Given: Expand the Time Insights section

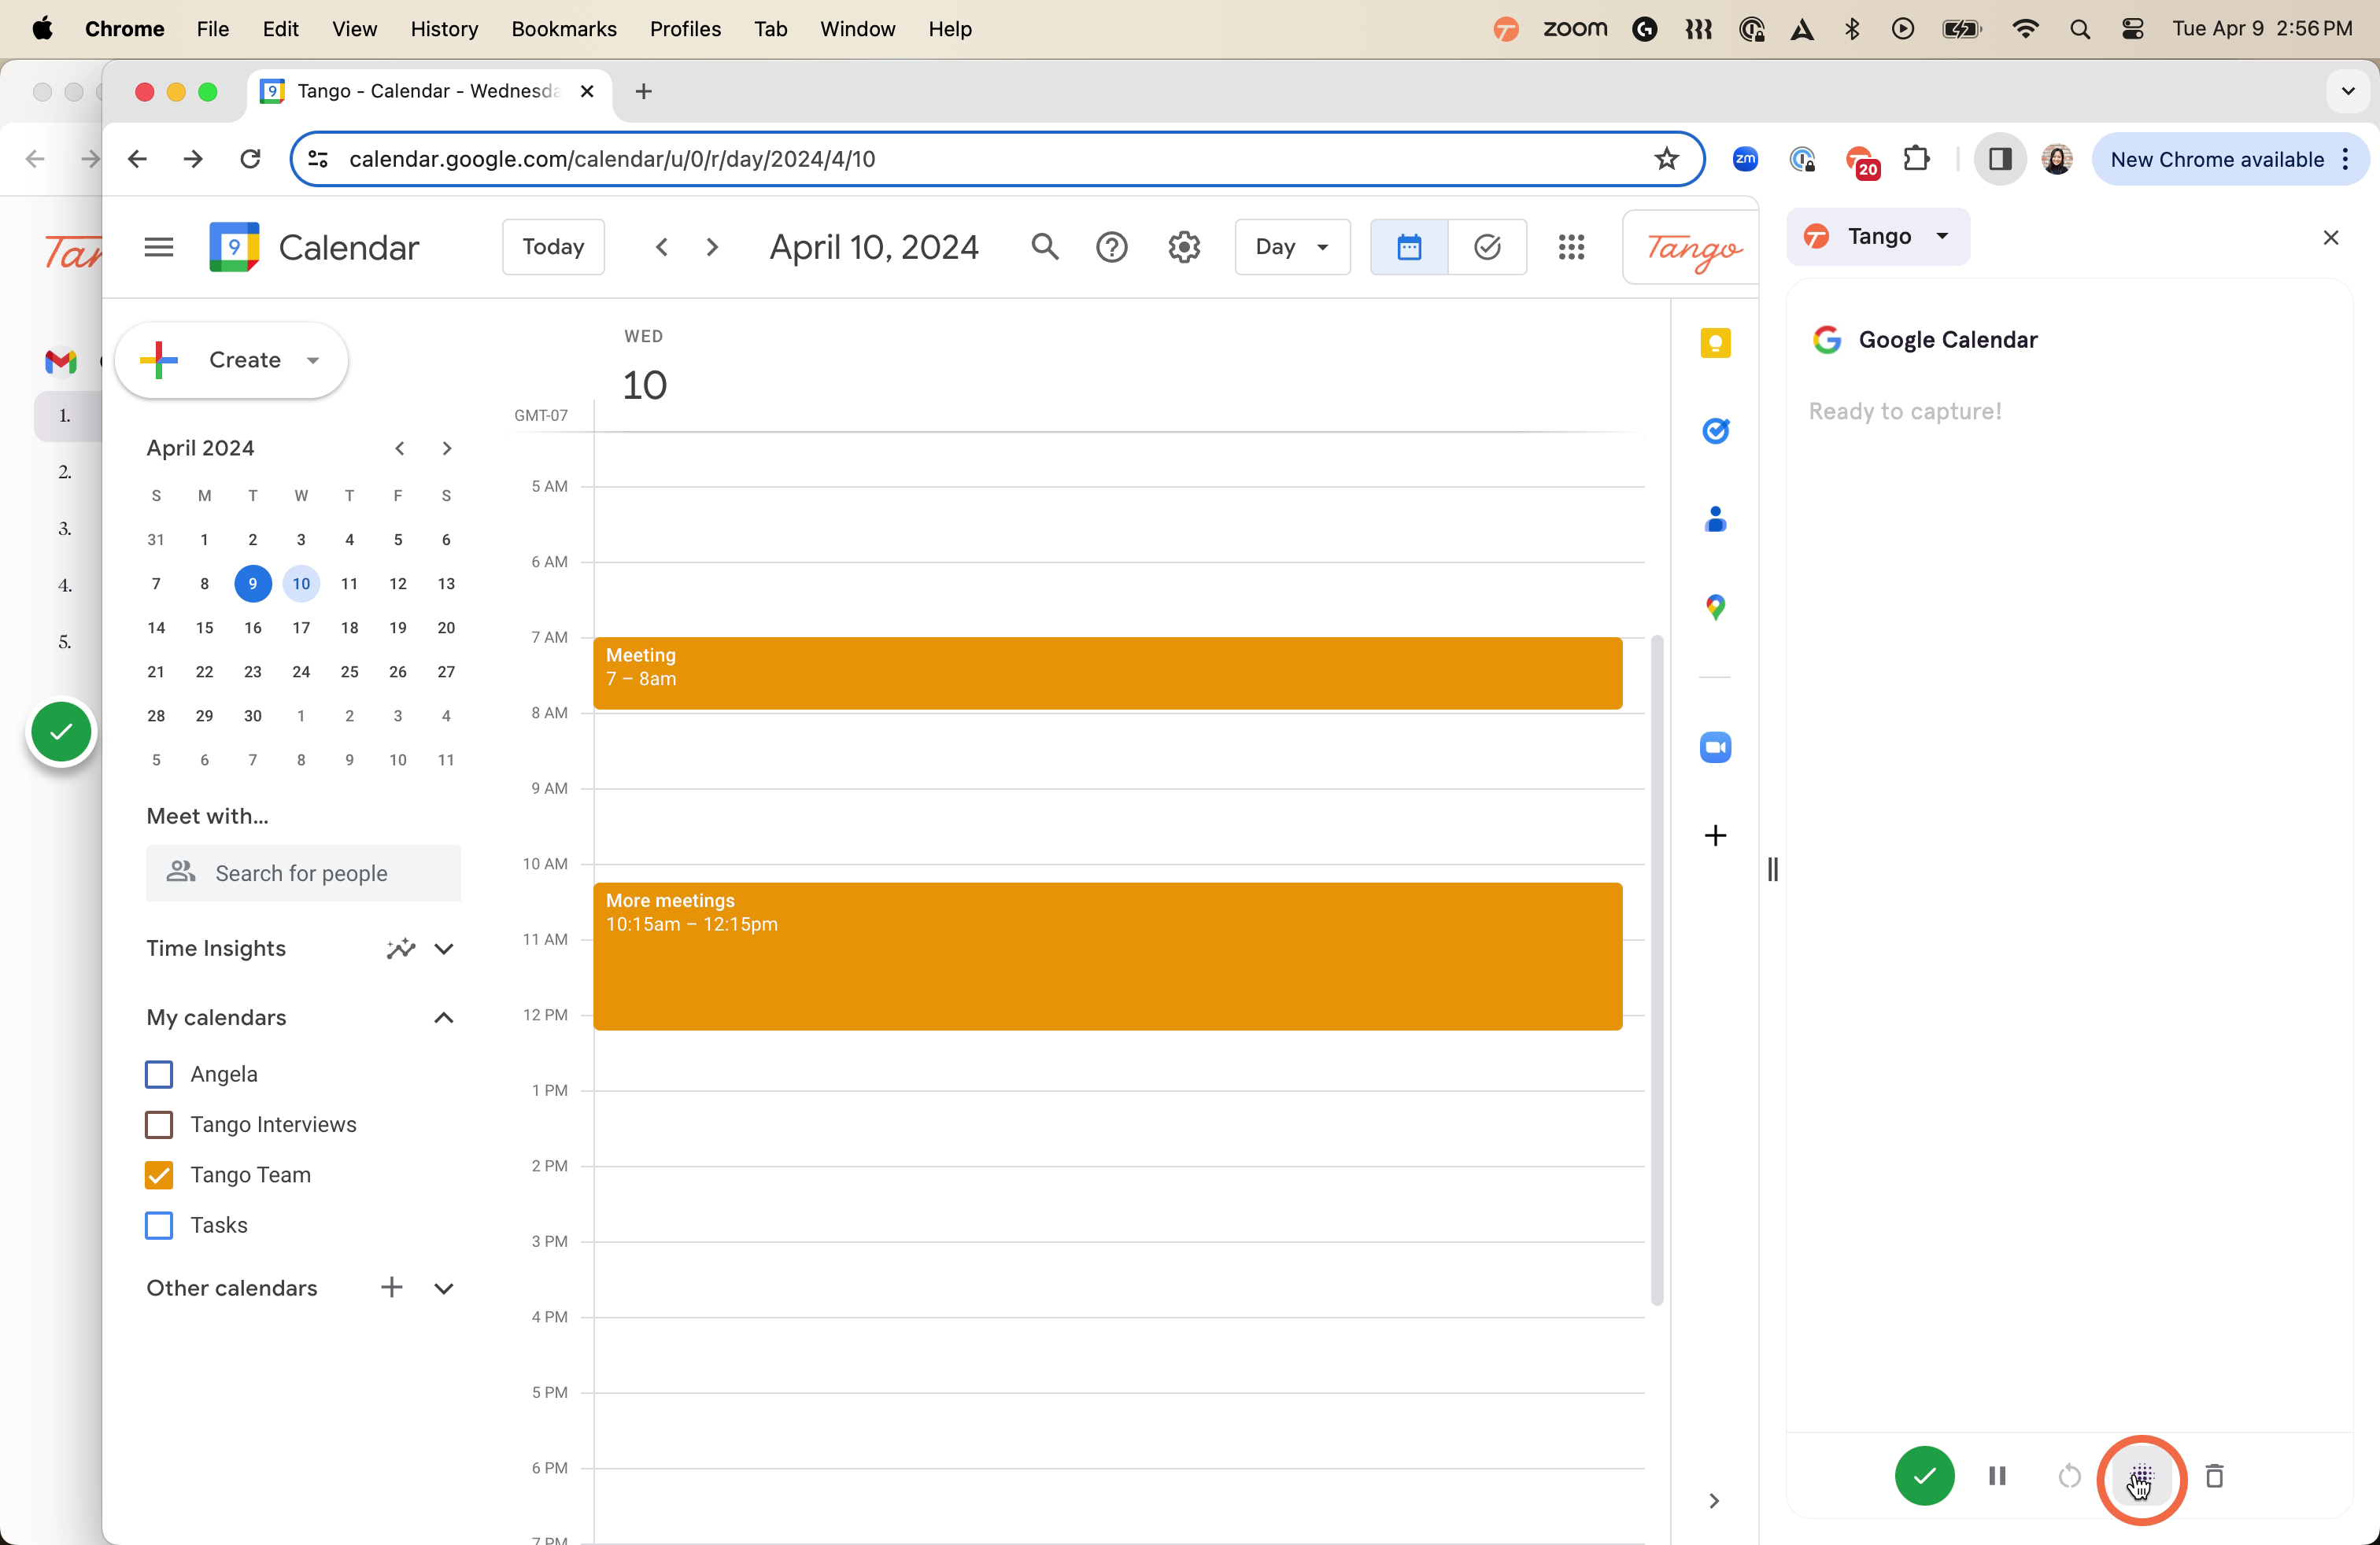Looking at the screenshot, I should tap(444, 949).
